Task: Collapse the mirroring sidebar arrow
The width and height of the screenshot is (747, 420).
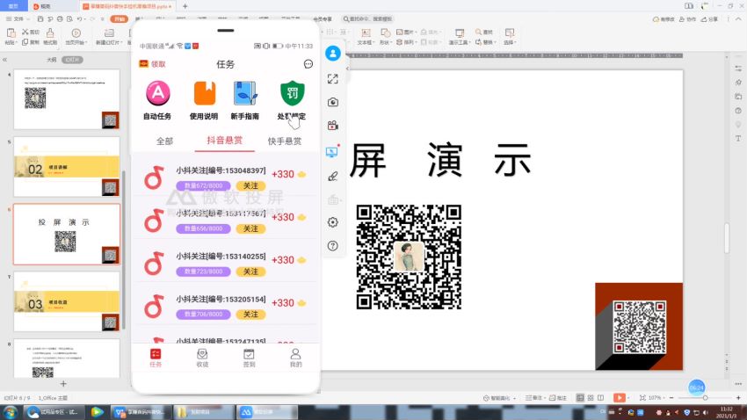Action: click(347, 69)
